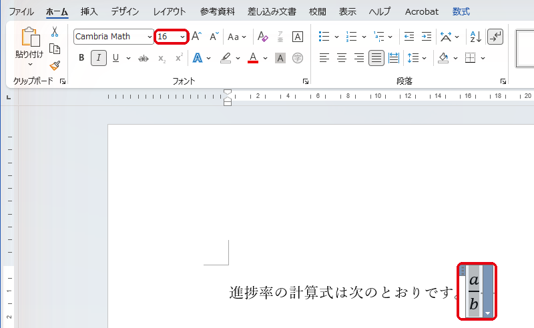The image size is (534, 328).
Task: Toggle Underline formatting
Action: (115, 58)
